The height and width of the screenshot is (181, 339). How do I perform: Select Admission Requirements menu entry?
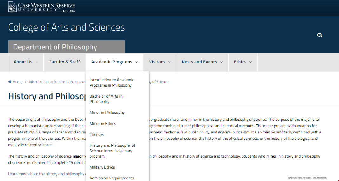(112, 178)
